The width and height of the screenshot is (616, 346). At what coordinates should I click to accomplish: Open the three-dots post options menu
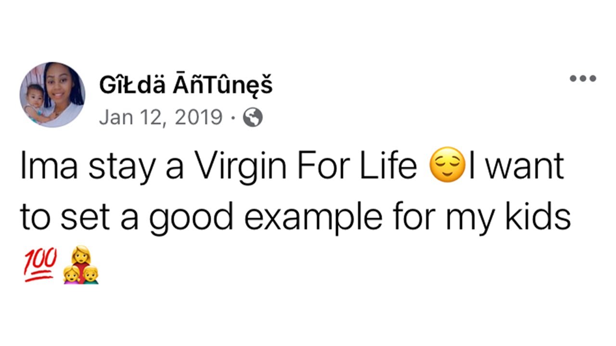583,78
